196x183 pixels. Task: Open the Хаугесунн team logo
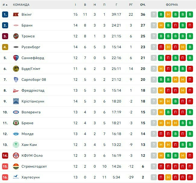tap(16, 177)
